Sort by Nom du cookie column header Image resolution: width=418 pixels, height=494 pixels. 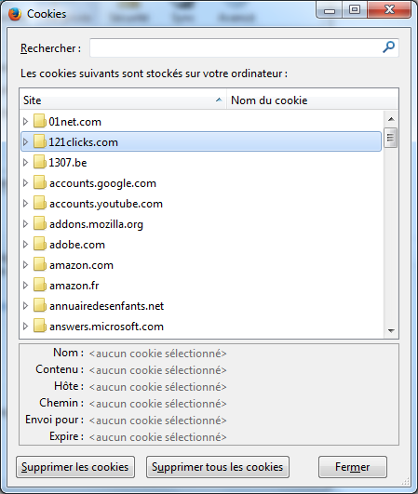[x=313, y=100]
